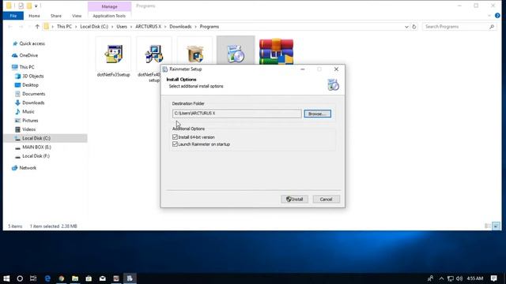Open Microsoft Store from taskbar
The width and height of the screenshot is (506, 284).
(x=89, y=278)
